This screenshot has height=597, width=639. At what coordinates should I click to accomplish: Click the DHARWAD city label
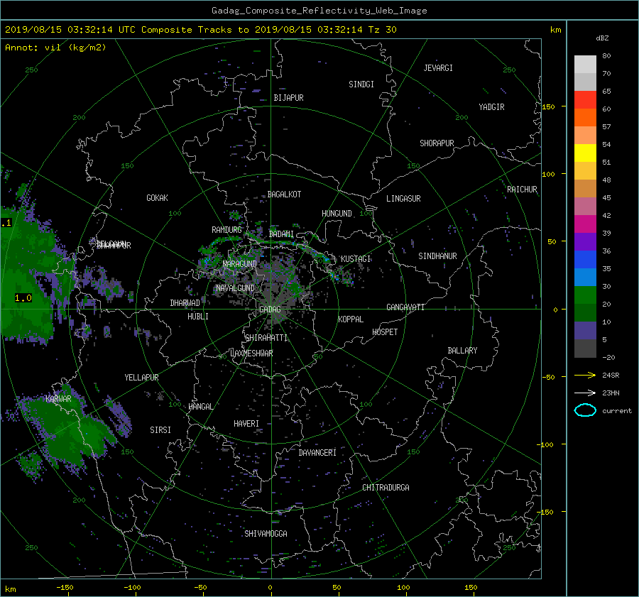(x=185, y=303)
